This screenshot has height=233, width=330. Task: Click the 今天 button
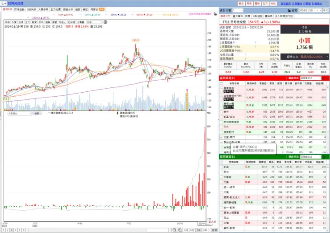pyautogui.click(x=326, y=10)
